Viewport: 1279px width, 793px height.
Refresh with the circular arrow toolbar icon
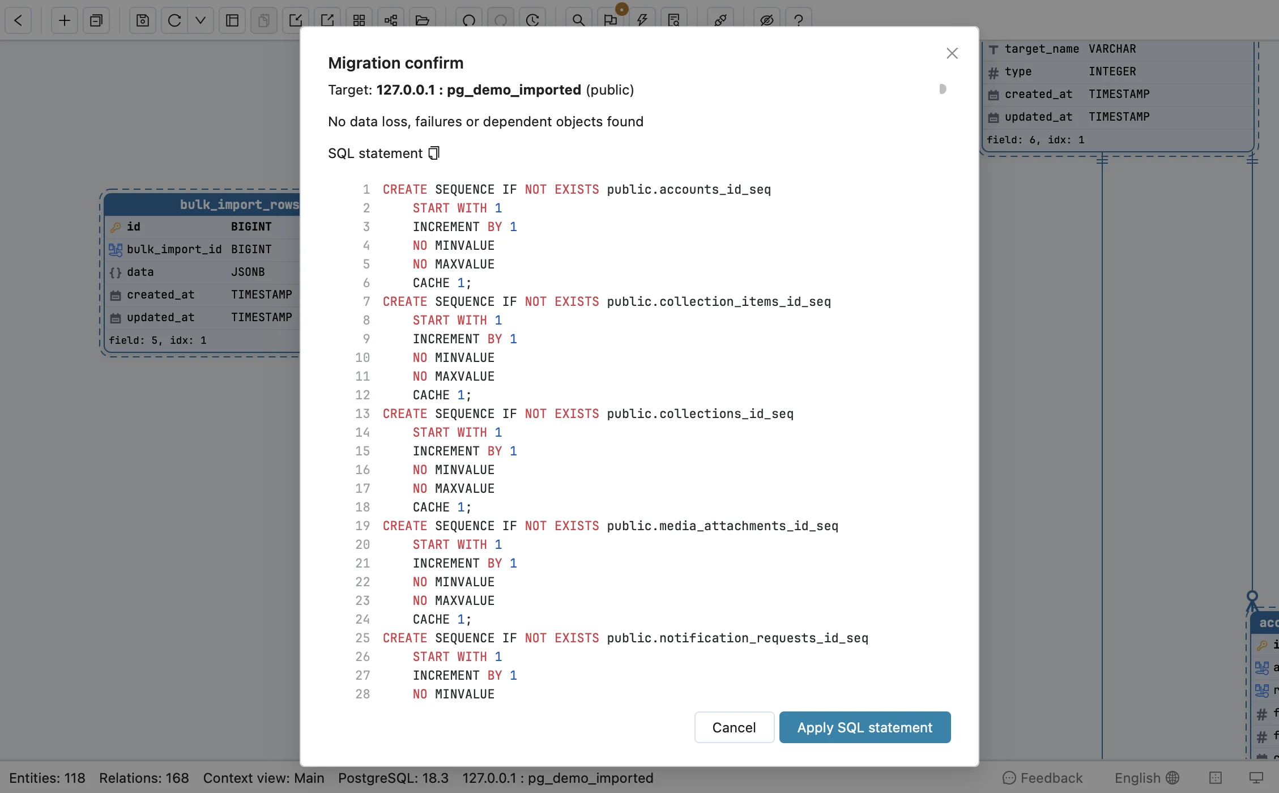pyautogui.click(x=174, y=20)
